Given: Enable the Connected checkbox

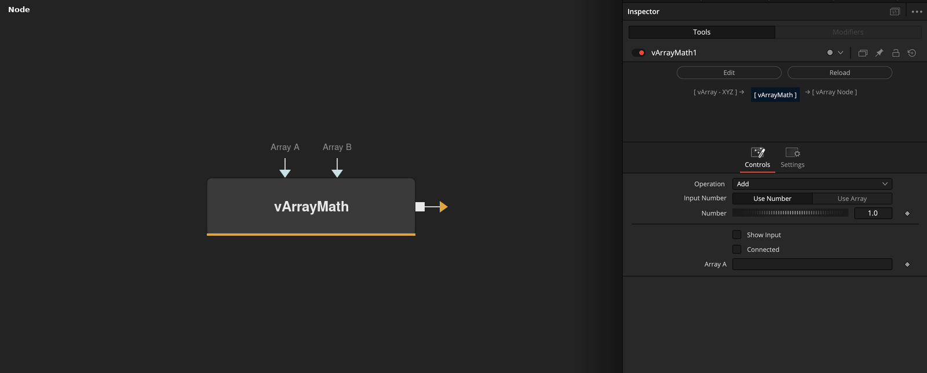Looking at the screenshot, I should pos(737,249).
